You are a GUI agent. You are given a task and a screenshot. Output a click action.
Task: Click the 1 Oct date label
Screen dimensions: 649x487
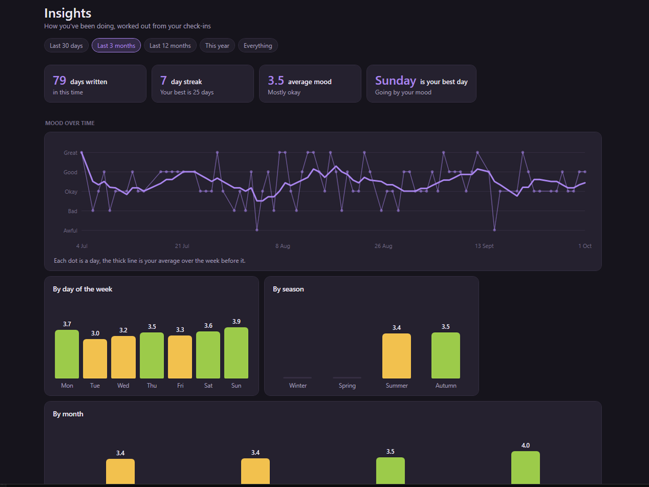584,246
